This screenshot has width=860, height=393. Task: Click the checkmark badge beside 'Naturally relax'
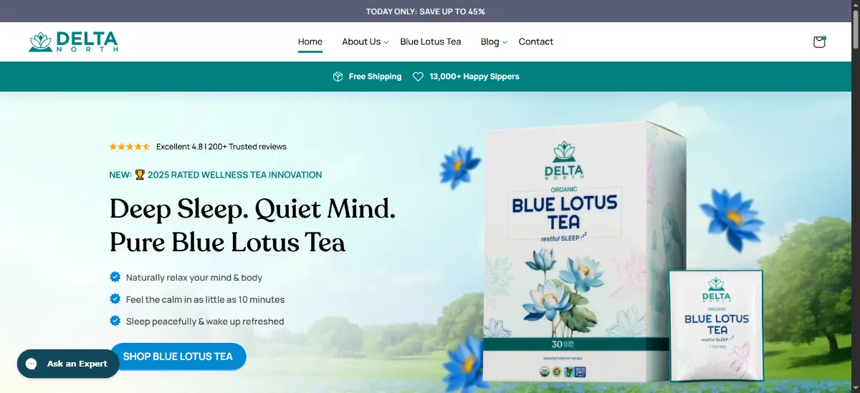[x=115, y=277]
